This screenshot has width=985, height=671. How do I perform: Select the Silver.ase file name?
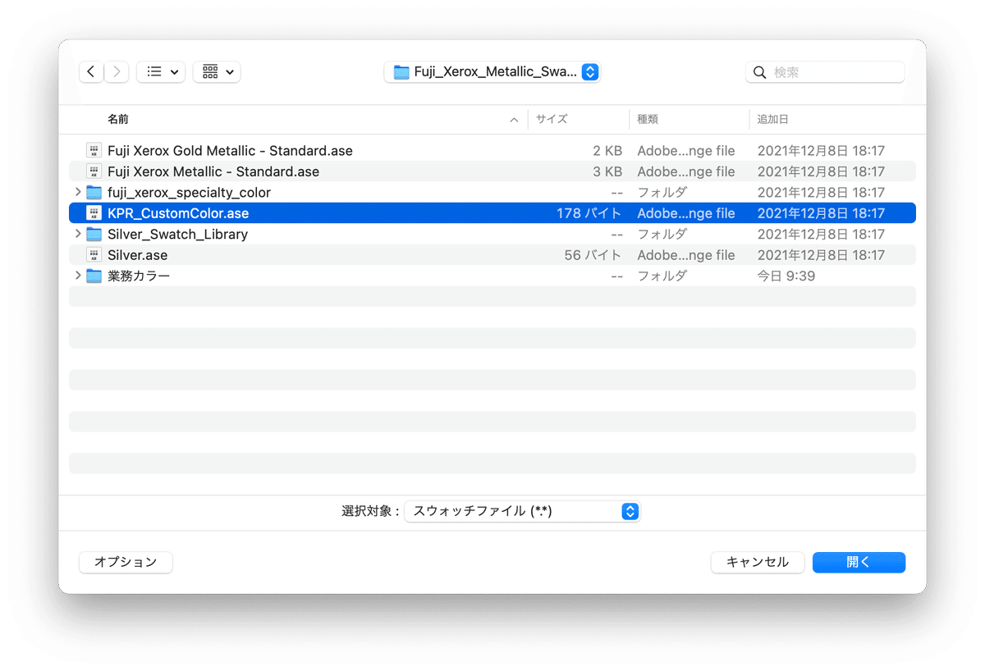click(x=137, y=255)
